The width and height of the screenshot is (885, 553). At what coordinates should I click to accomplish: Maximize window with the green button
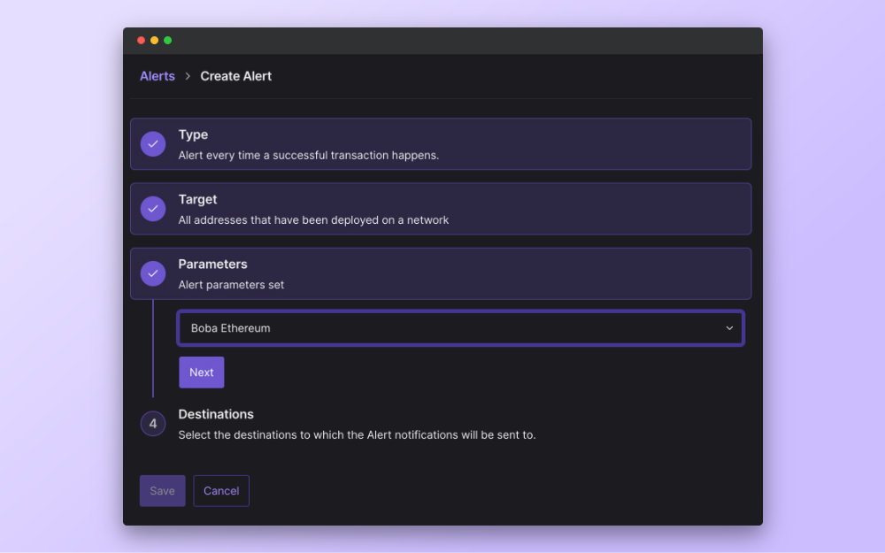click(x=167, y=41)
